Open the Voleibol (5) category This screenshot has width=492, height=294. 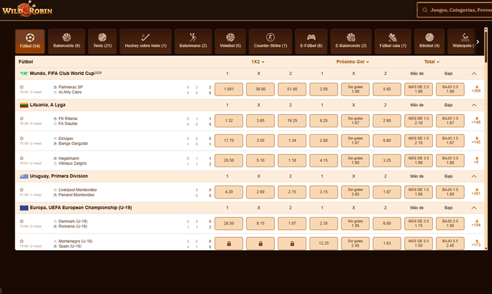(230, 41)
